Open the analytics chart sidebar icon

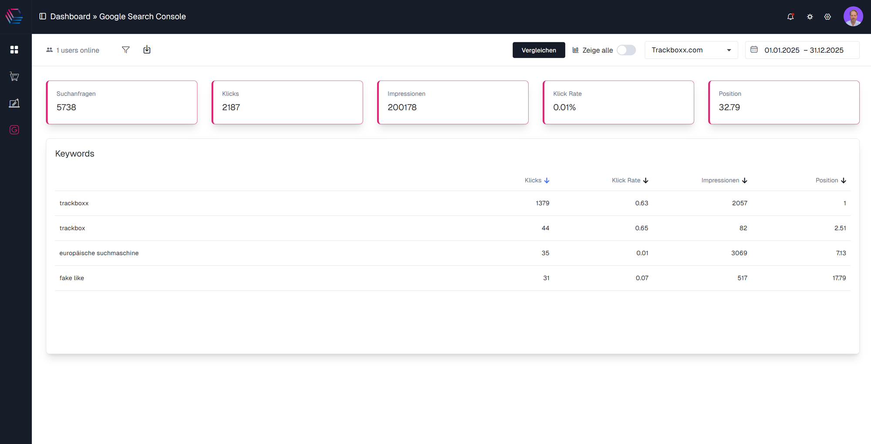(14, 103)
